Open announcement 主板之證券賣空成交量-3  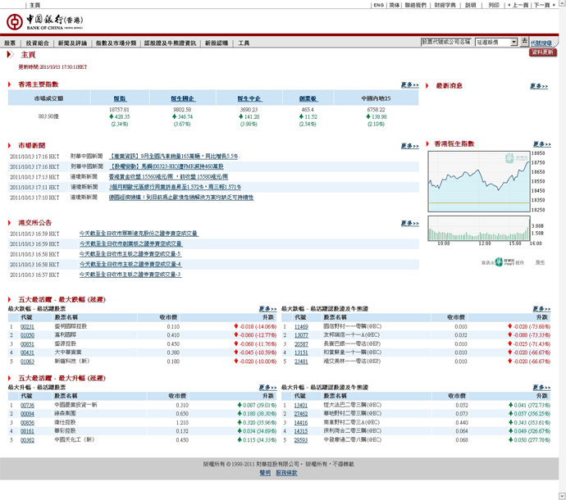pyautogui.click(x=130, y=275)
